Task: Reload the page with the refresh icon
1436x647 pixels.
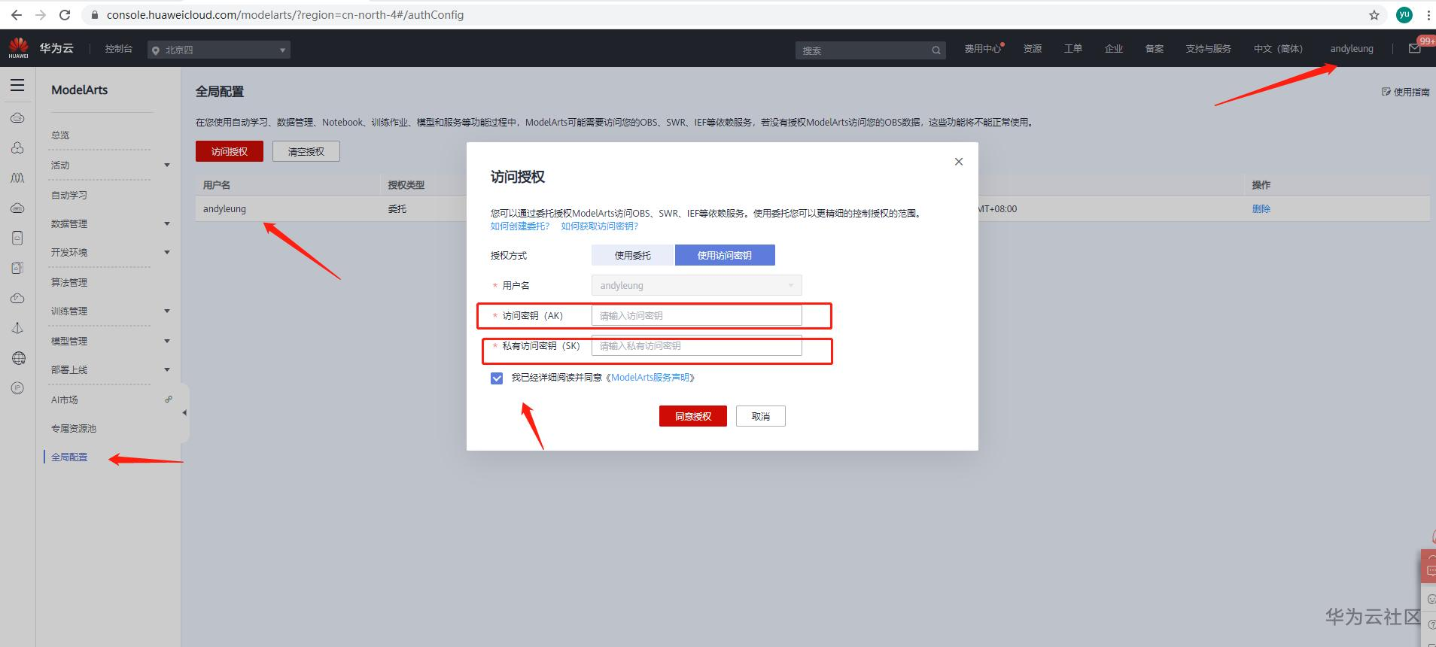Action: [65, 15]
